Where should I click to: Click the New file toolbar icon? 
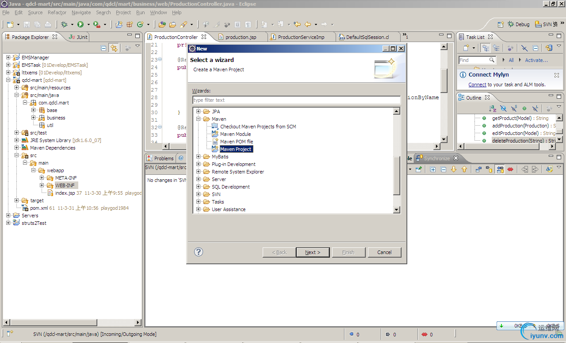10,24
